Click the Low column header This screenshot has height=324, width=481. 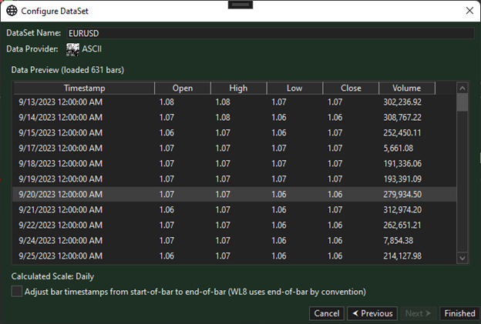(x=294, y=88)
